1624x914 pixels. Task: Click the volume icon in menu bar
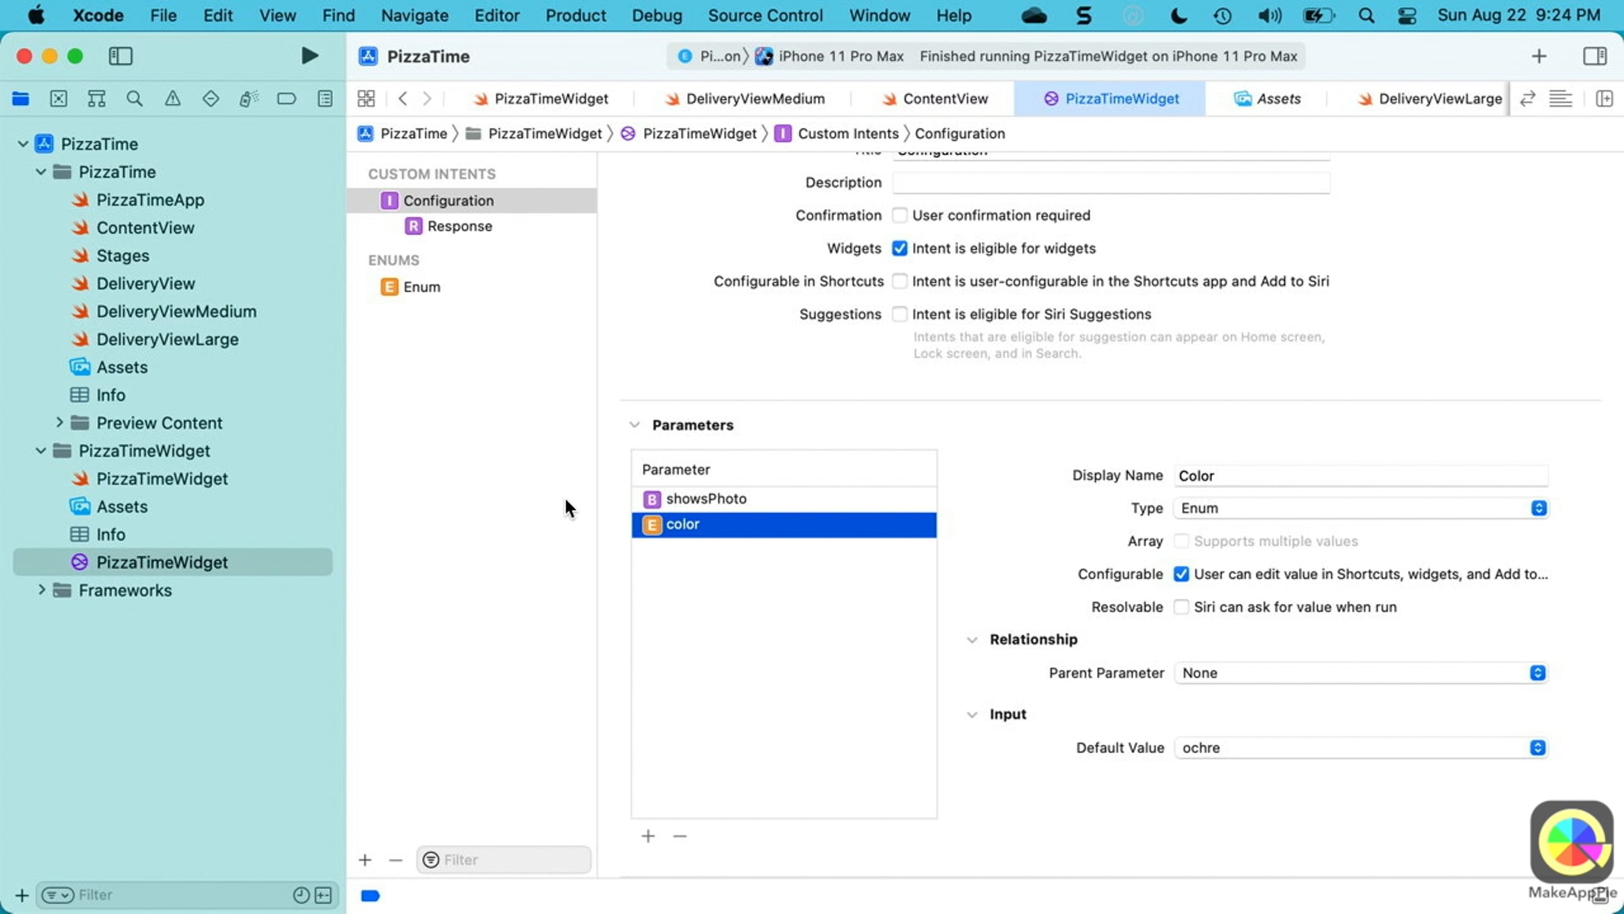coord(1269,15)
